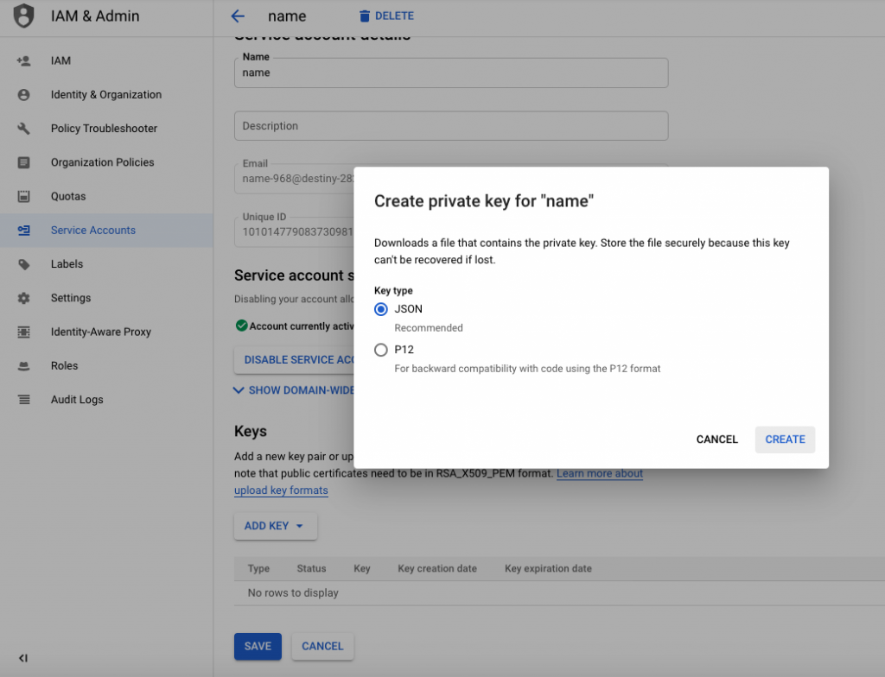
Task: Click the green account active checkmark
Action: coord(242,326)
